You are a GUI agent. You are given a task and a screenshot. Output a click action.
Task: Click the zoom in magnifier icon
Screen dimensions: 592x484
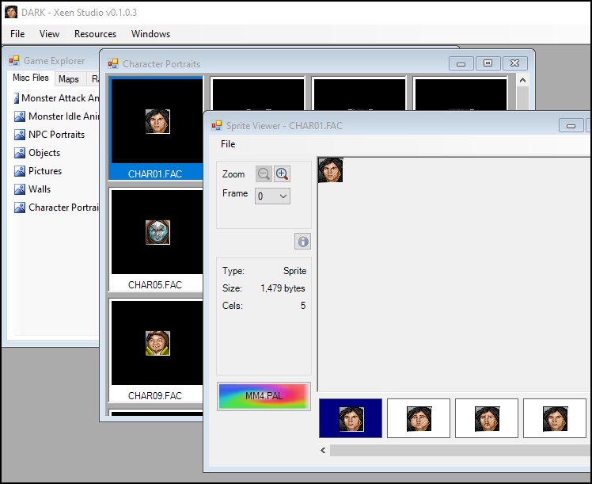click(x=282, y=174)
